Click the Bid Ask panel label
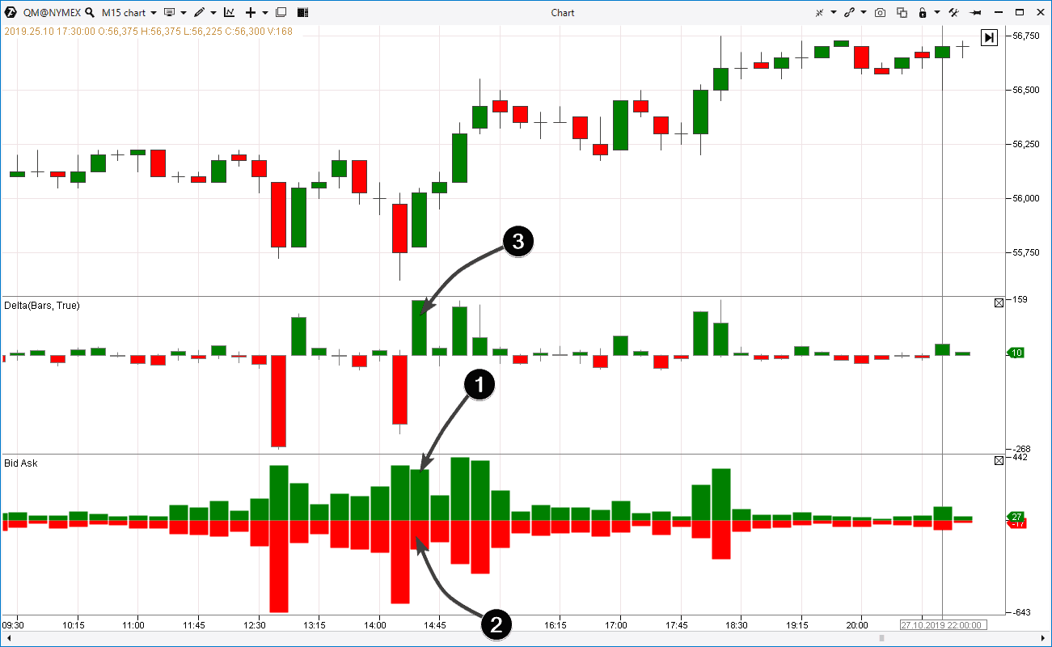 point(21,463)
